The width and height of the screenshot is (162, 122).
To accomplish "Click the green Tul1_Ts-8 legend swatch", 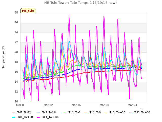I will [65, 113].
